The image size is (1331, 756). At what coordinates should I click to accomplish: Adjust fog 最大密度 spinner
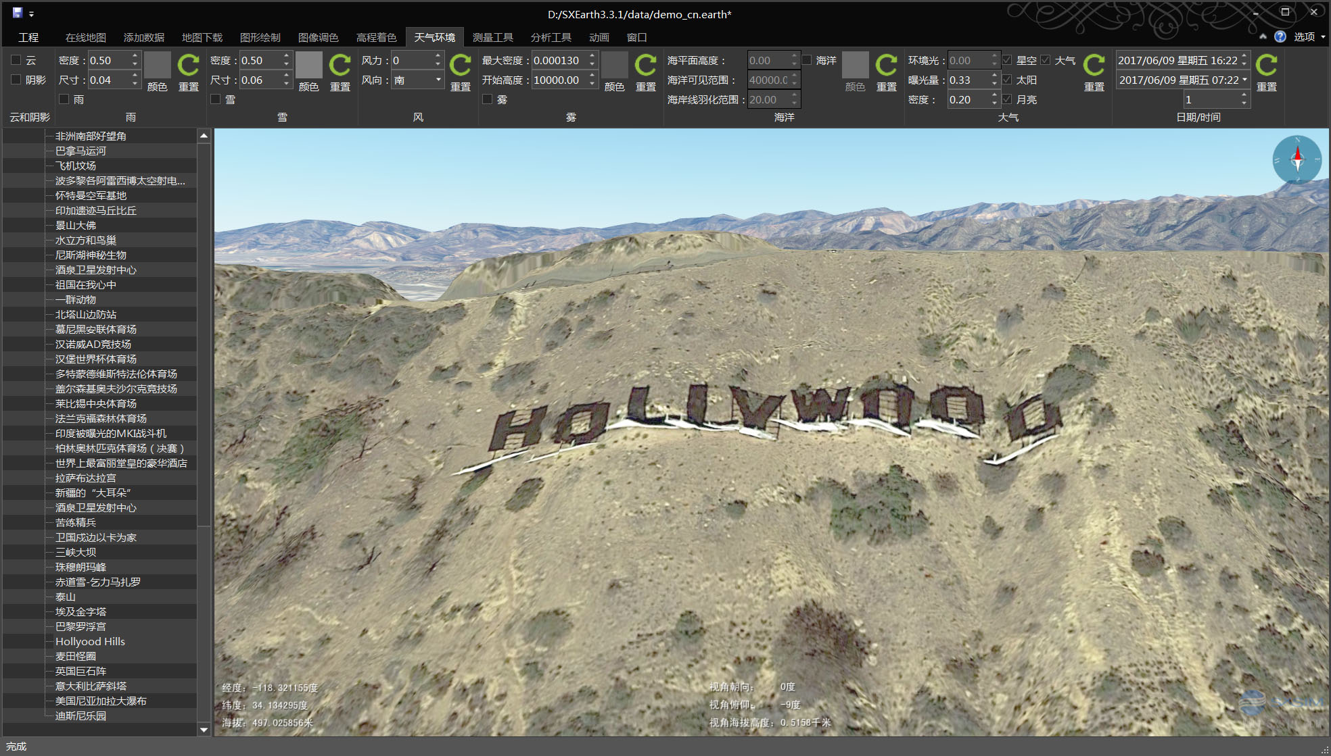[592, 60]
